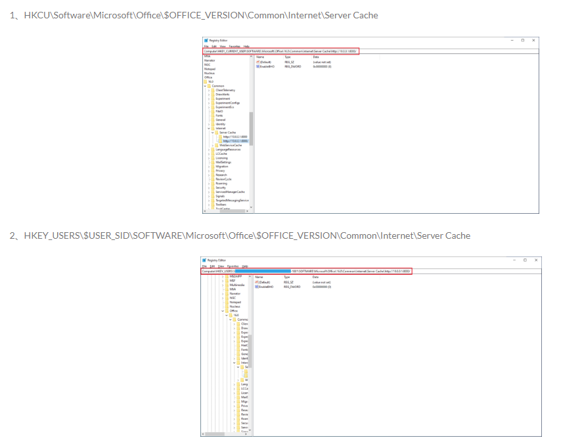Collapse the Server Cache tree node
Viewport: 582px width, 446px height.
213,132
